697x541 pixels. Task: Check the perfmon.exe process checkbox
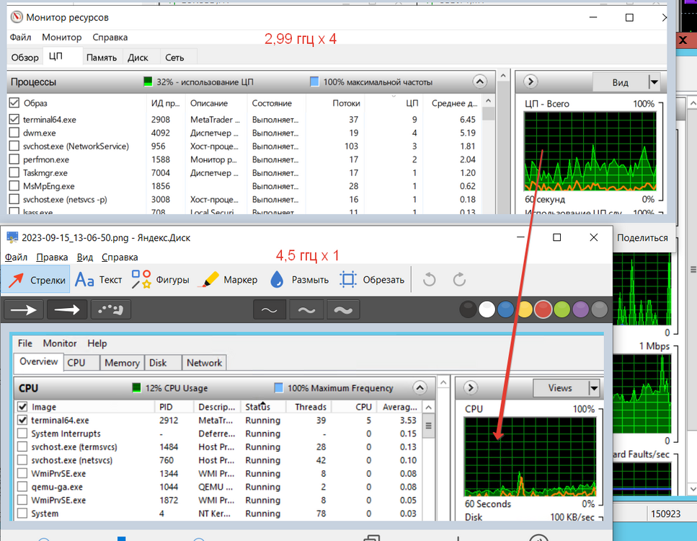[14, 159]
